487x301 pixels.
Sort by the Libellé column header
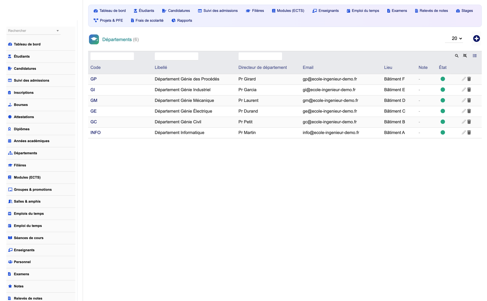coord(161,67)
